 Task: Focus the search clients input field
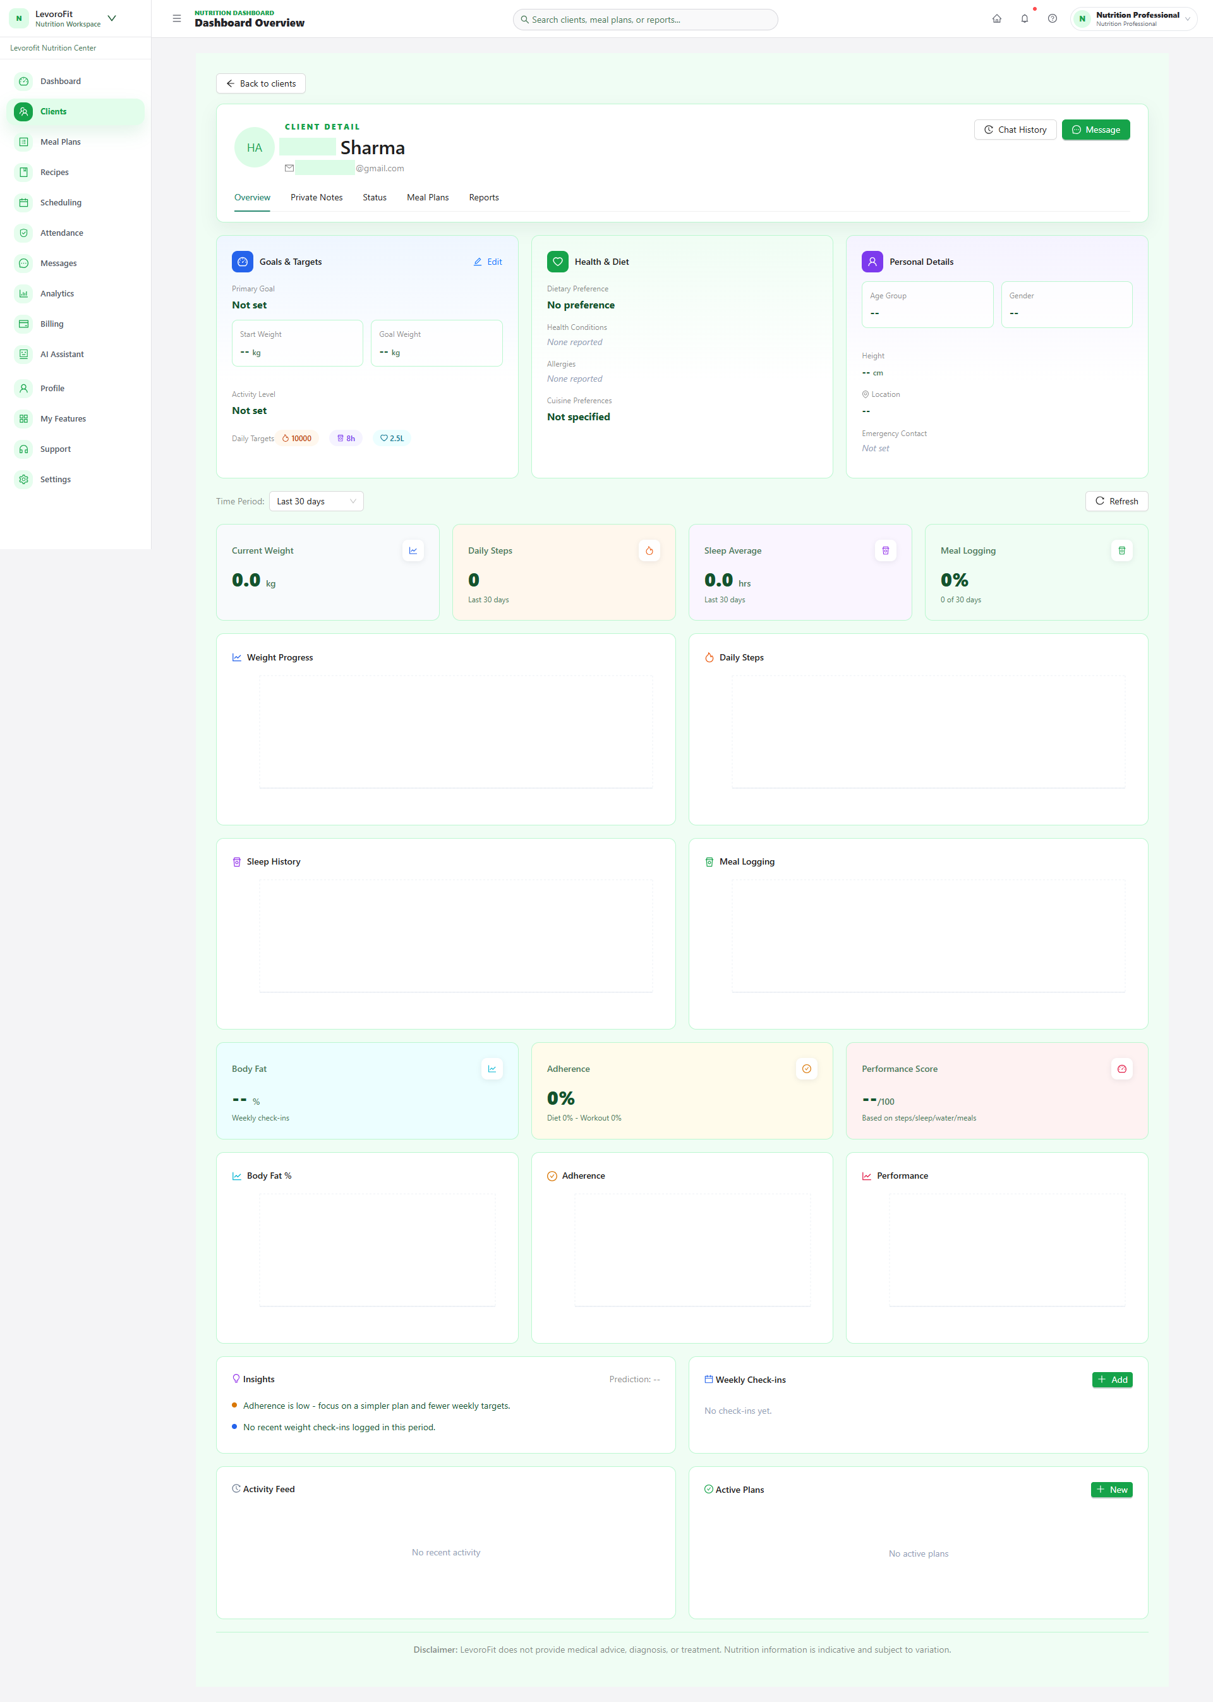(x=645, y=20)
